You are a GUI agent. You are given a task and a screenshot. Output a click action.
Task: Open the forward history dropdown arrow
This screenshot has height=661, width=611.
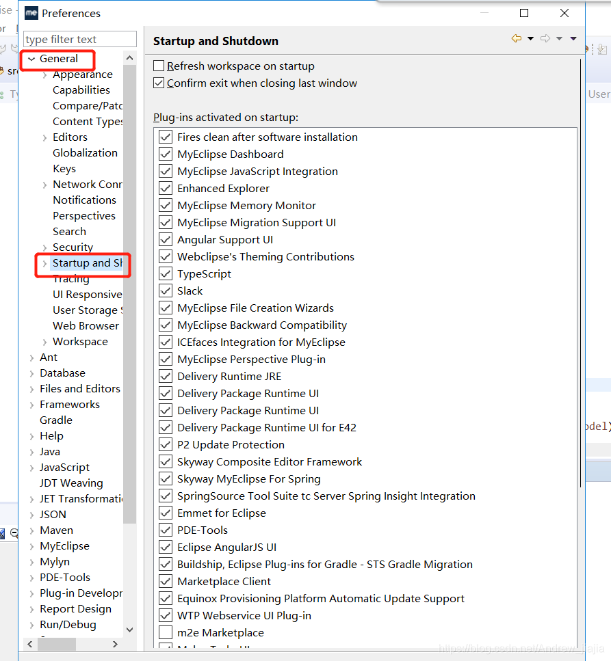pyautogui.click(x=559, y=38)
